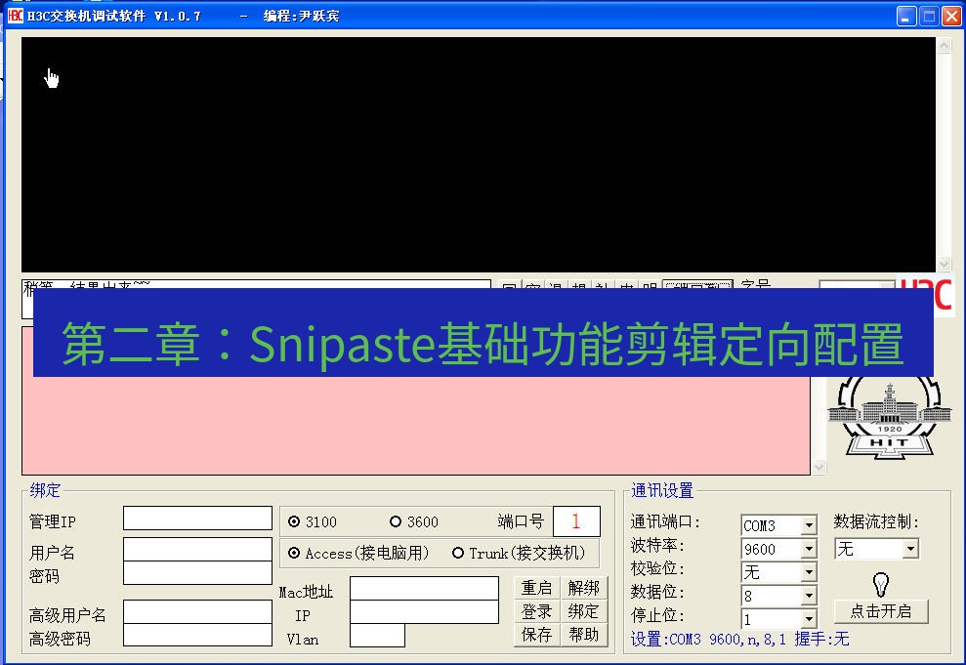Screen dimensions: 966x665
Task: Click the 波特率: label
Action: point(658,545)
